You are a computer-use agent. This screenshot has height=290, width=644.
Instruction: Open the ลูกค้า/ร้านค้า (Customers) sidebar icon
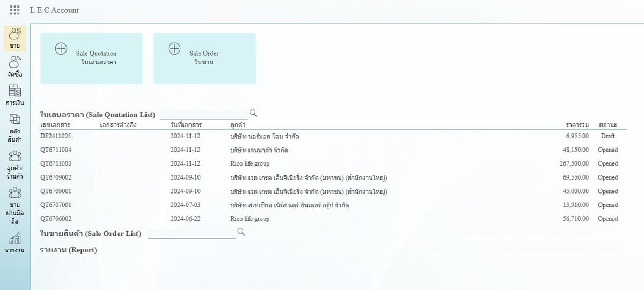click(15, 165)
